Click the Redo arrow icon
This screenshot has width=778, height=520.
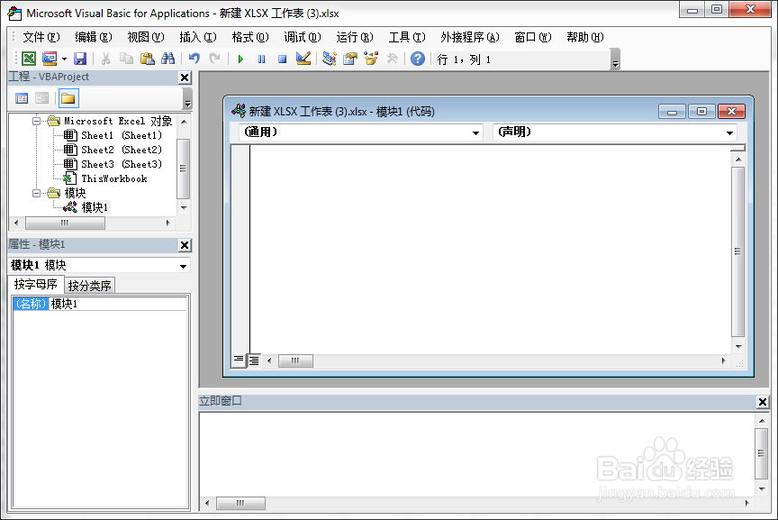click(215, 59)
